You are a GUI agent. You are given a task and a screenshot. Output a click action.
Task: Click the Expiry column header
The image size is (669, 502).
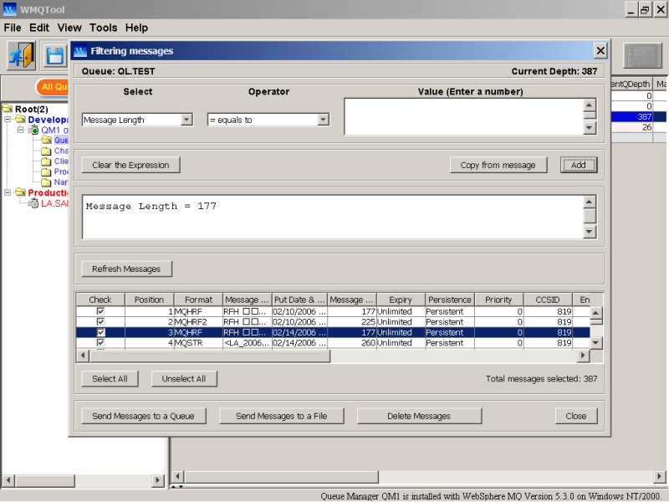(x=401, y=300)
